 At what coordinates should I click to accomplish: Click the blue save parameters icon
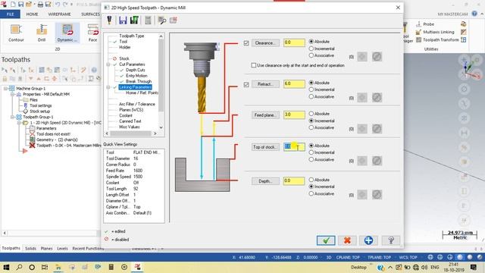click(123, 20)
